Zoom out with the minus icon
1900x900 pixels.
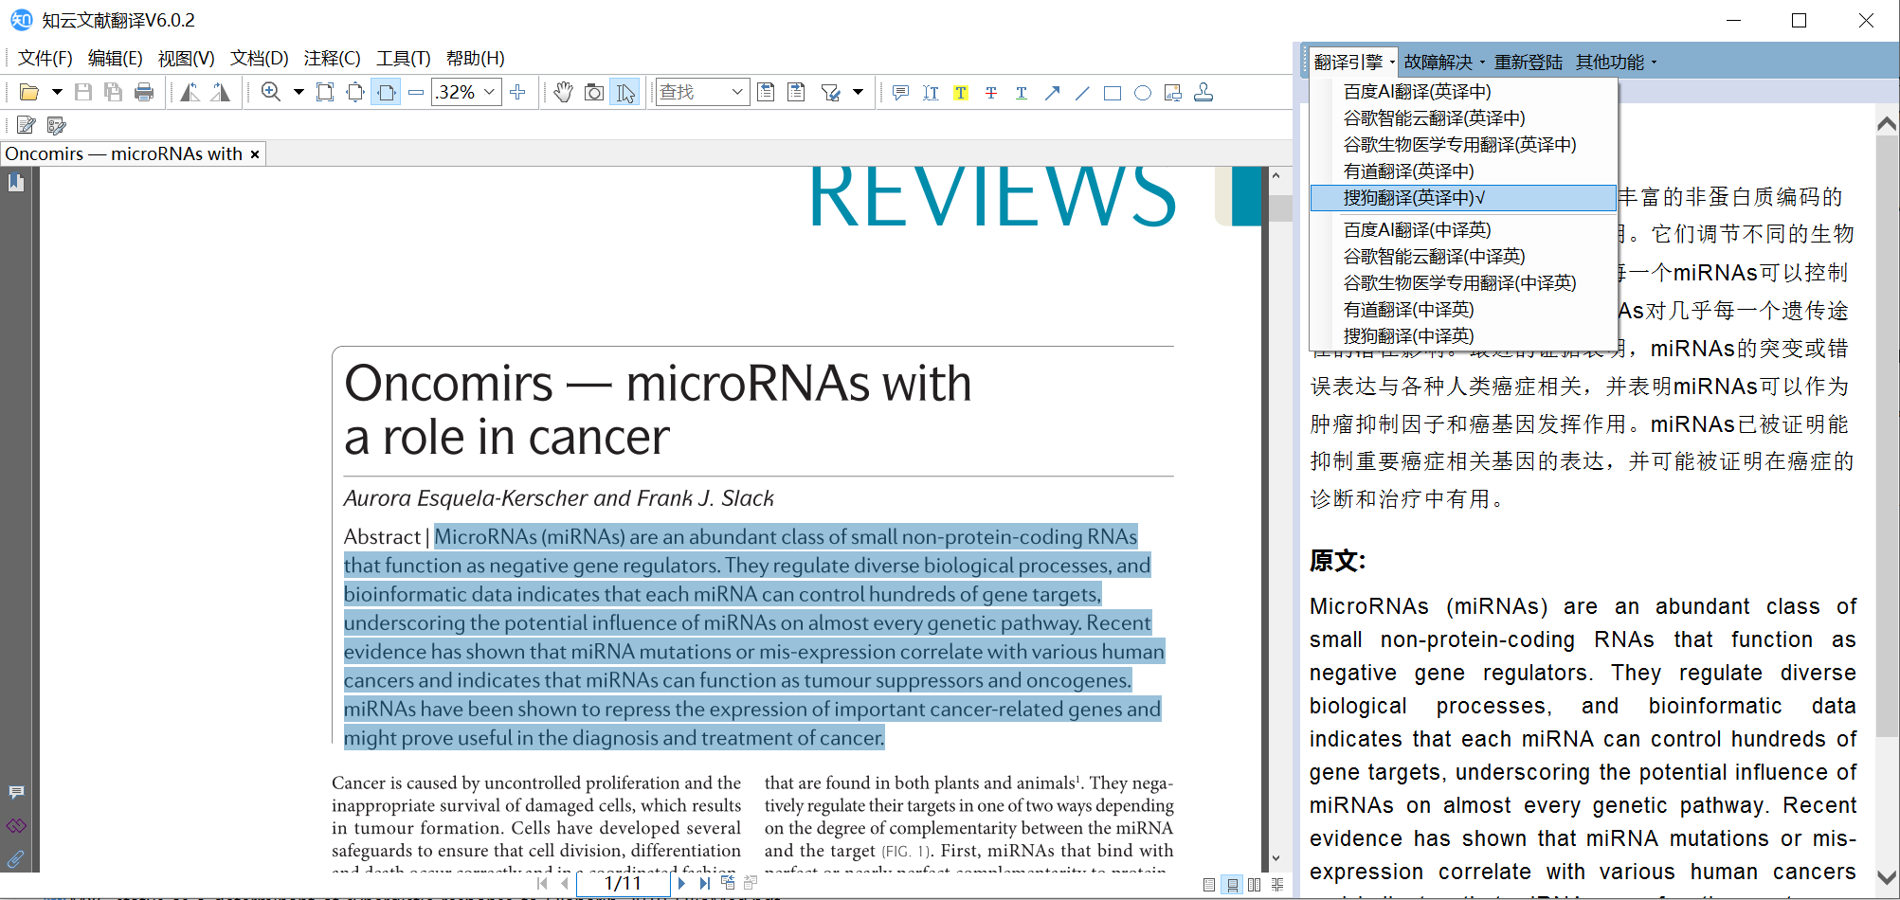pos(416,92)
